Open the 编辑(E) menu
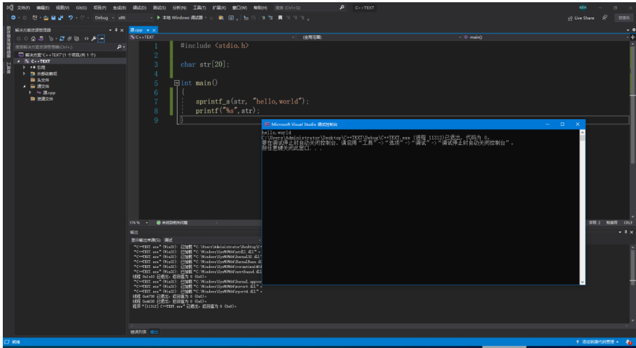This screenshot has width=636, height=348. pyautogui.click(x=43, y=8)
